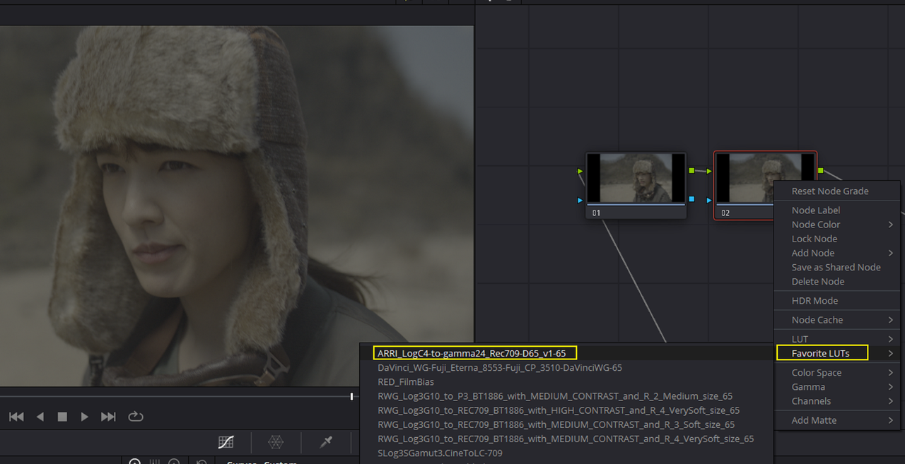Jump to last frame in viewer transport
Image resolution: width=905 pixels, height=464 pixels.
(x=108, y=417)
